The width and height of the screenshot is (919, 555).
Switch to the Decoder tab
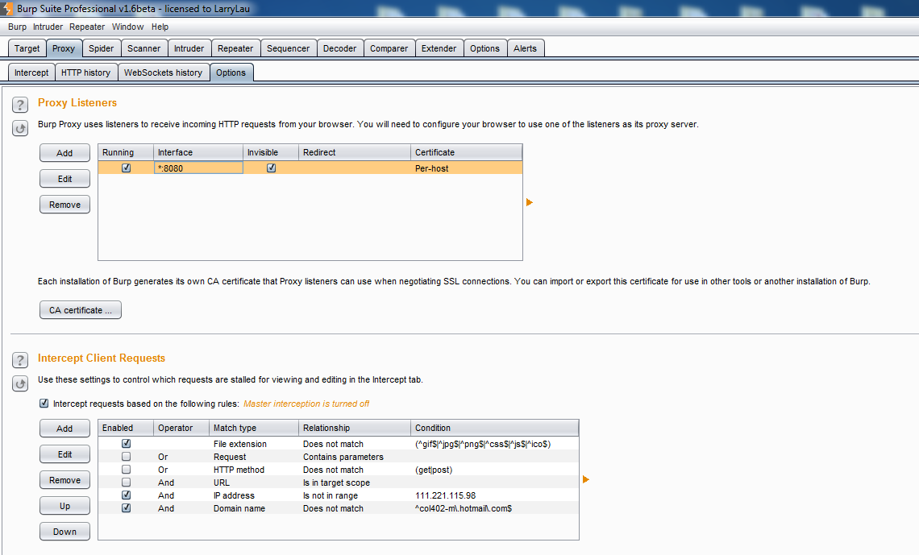pos(339,48)
